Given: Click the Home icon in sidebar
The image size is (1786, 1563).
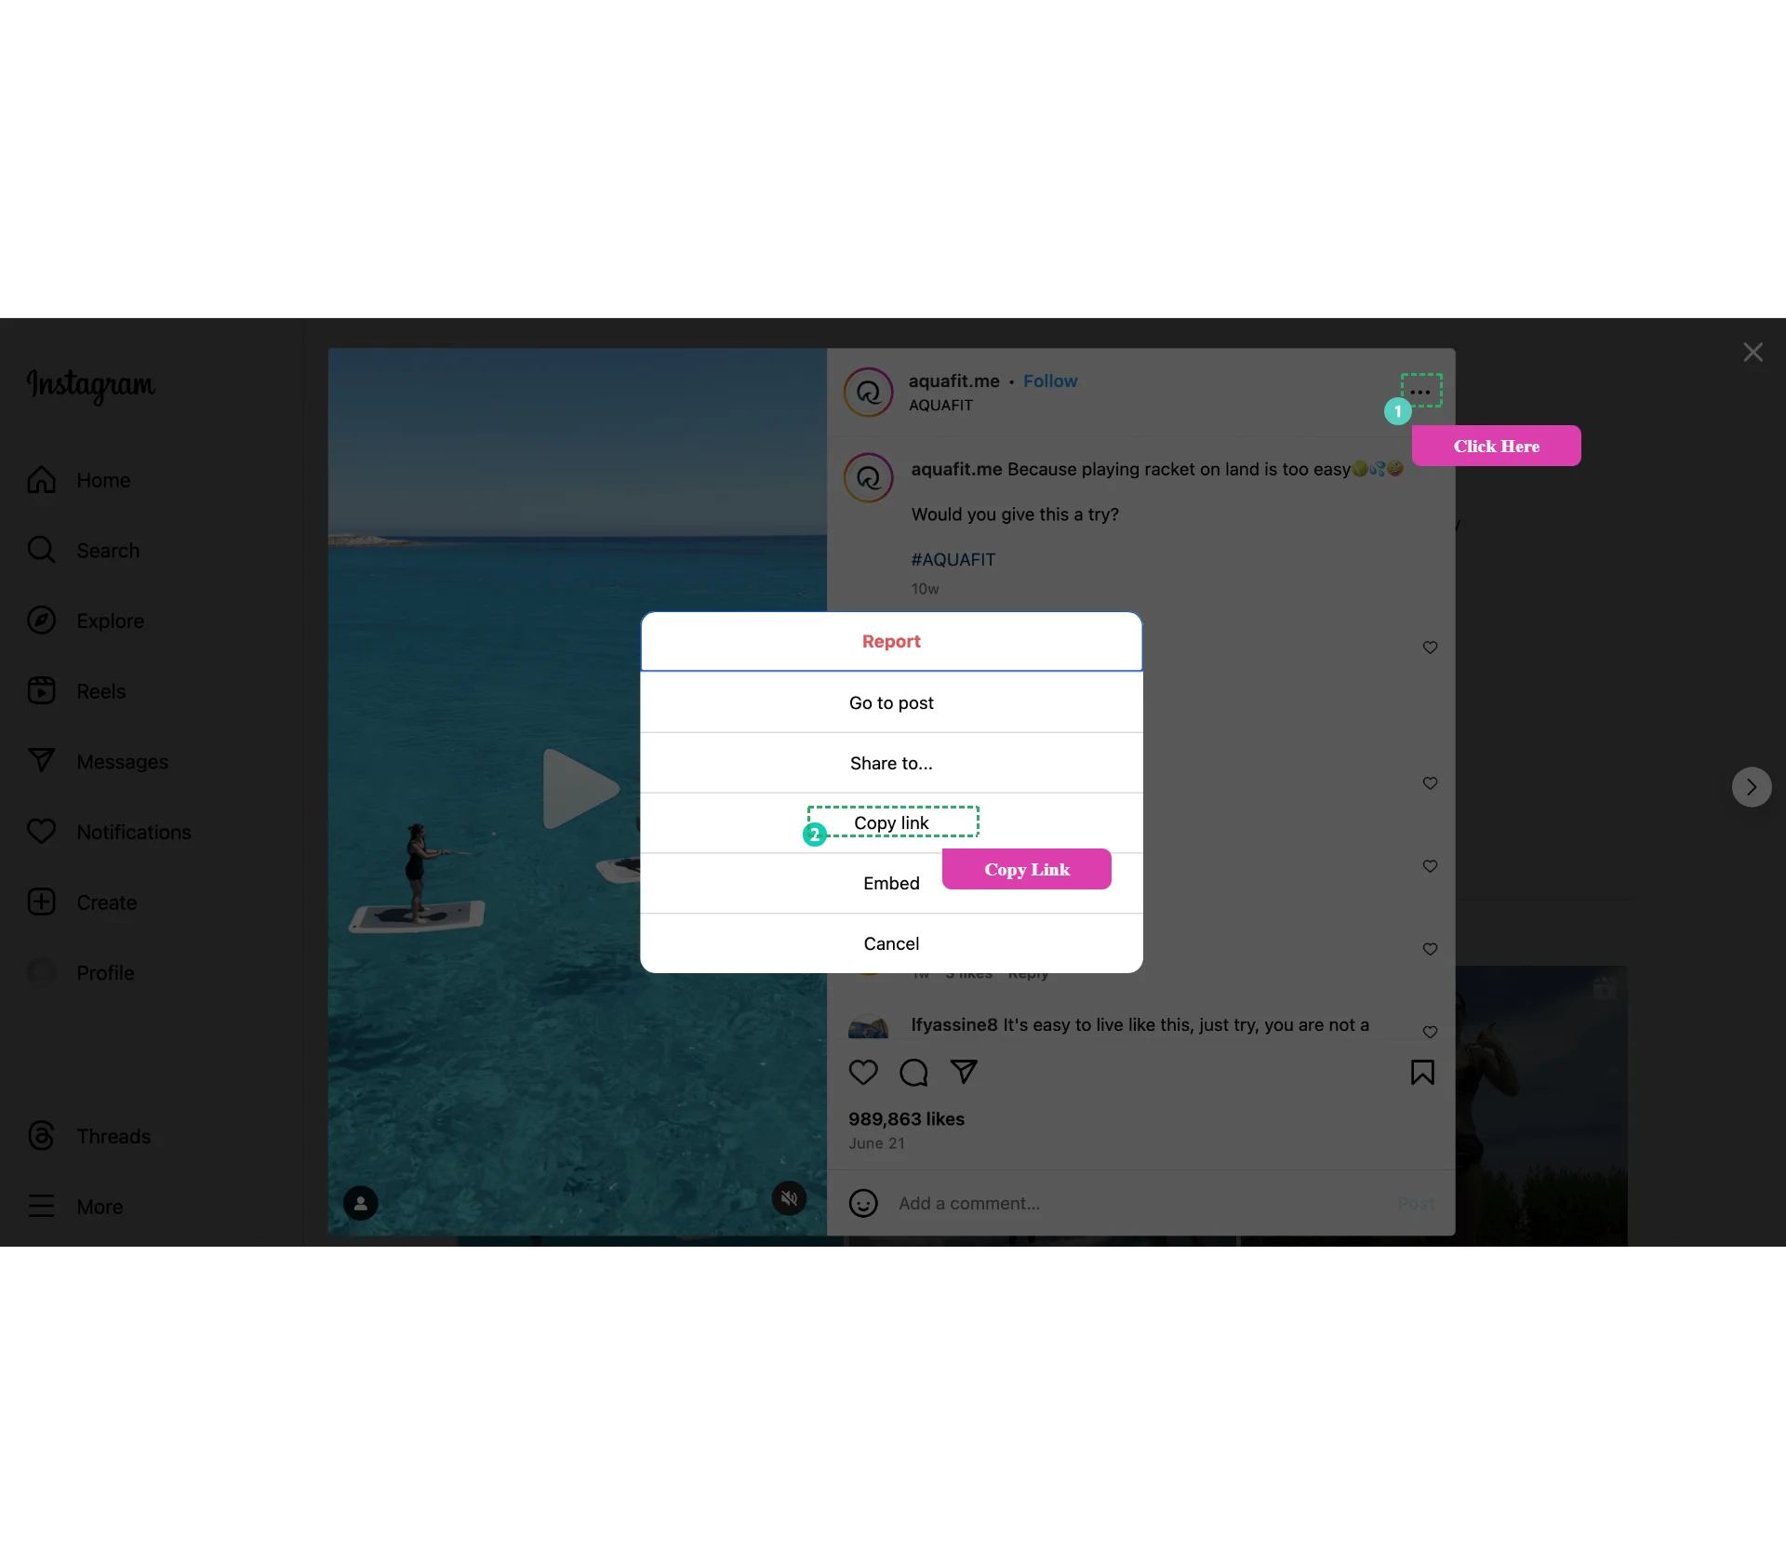Looking at the screenshot, I should tap(41, 480).
